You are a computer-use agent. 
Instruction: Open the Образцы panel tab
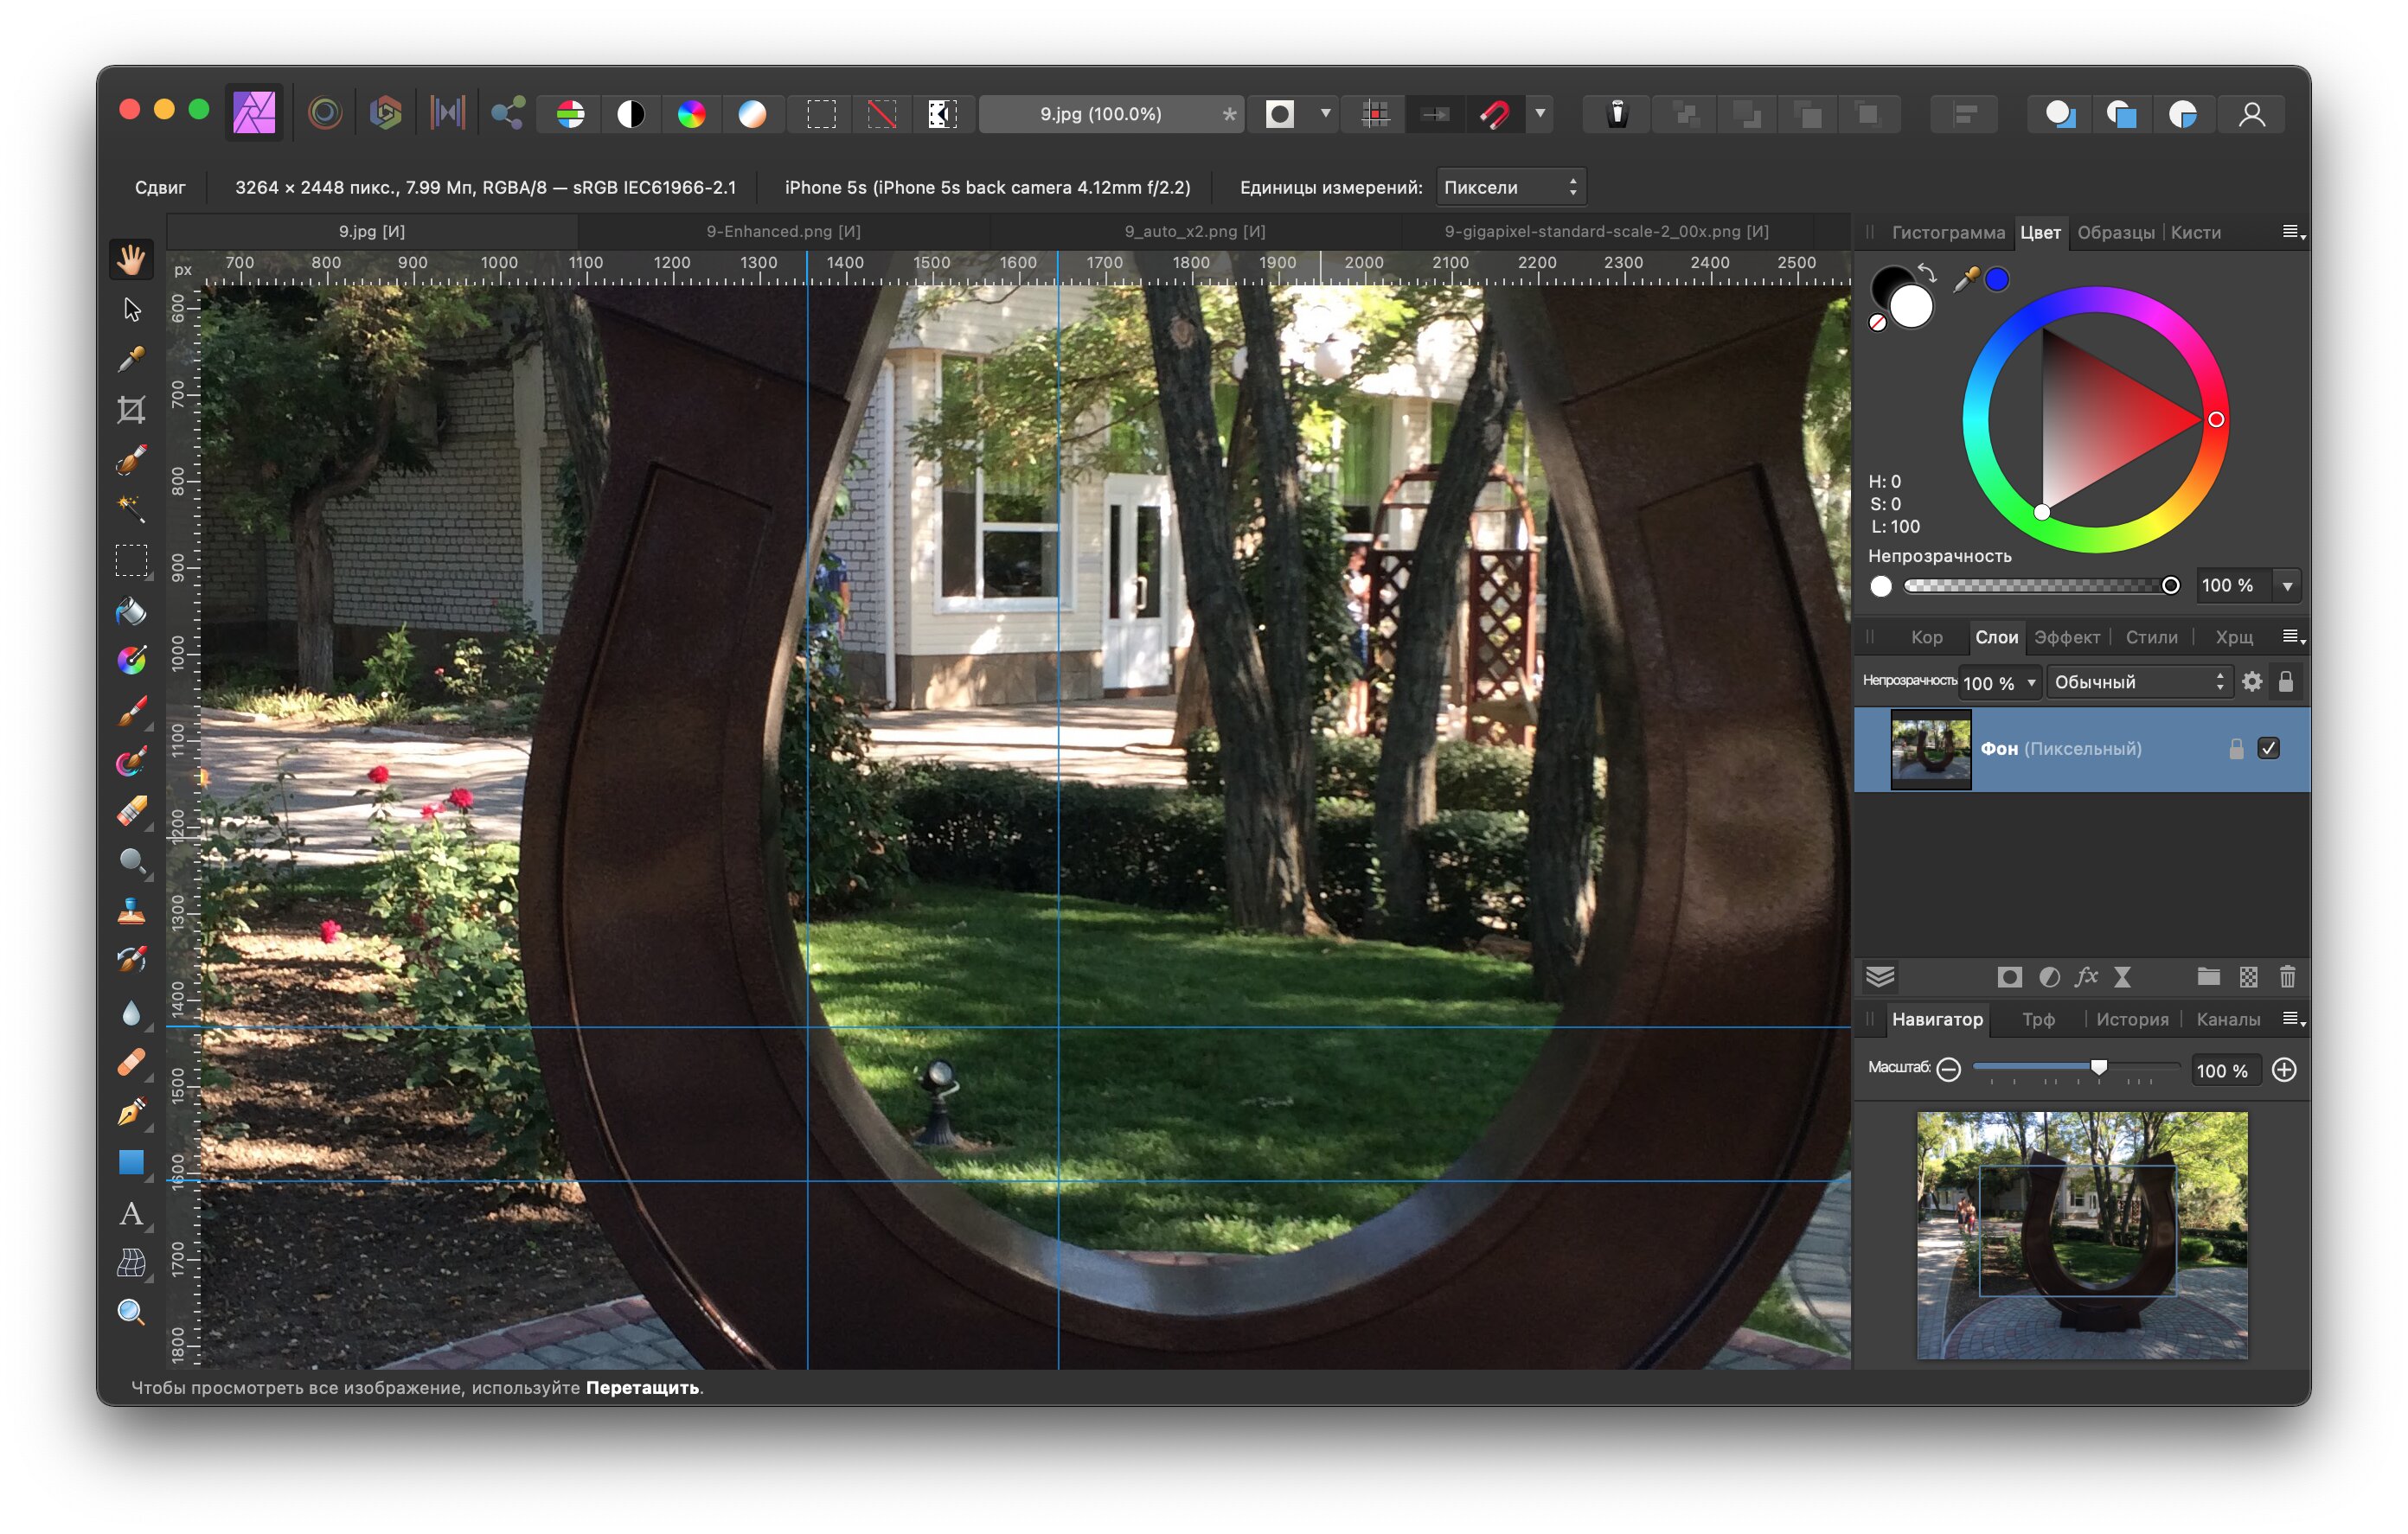coord(2115,232)
